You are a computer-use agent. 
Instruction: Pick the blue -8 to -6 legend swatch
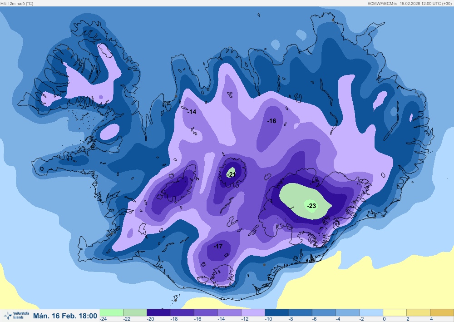(x=300, y=312)
